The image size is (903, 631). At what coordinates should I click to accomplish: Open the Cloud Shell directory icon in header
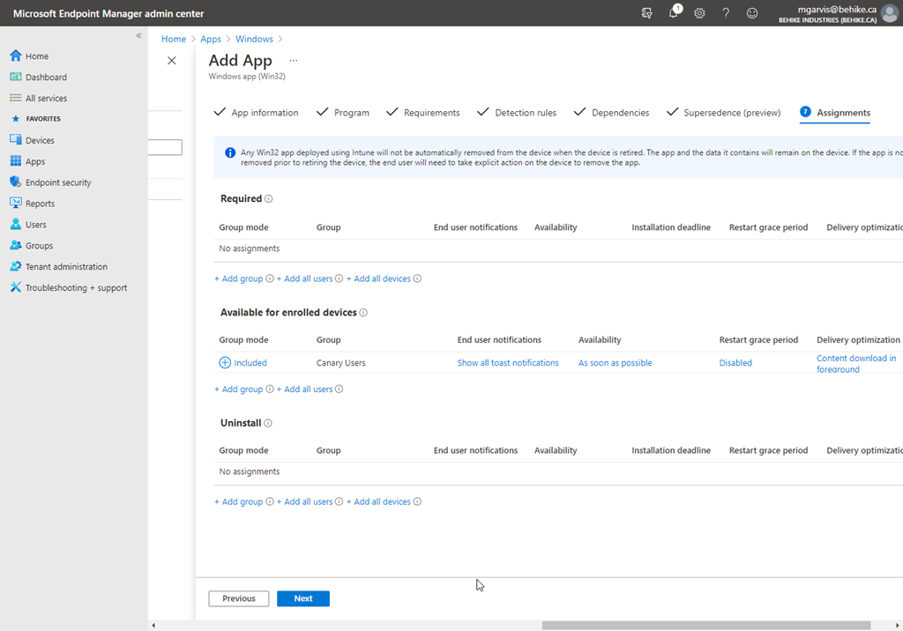647,13
